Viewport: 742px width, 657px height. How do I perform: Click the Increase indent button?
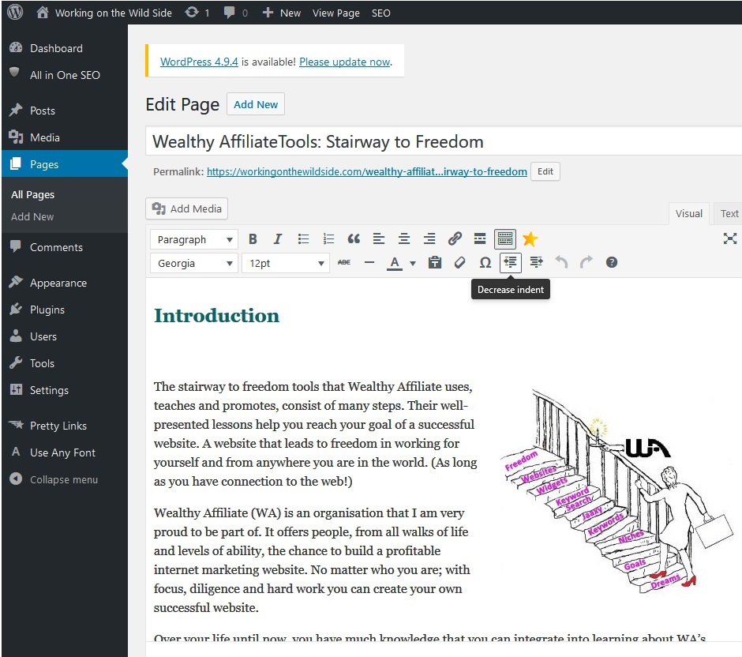(536, 262)
